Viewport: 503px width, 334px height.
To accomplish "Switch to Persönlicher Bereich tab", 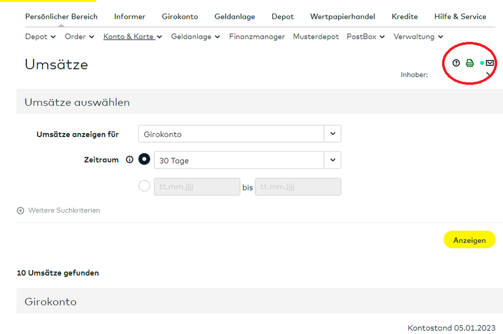I will pyautogui.click(x=61, y=17).
